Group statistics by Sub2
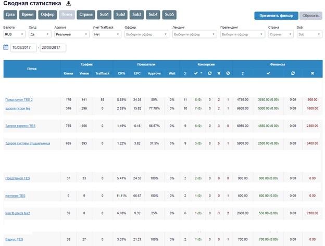The height and width of the screenshot is (246, 325). tap(120, 15)
